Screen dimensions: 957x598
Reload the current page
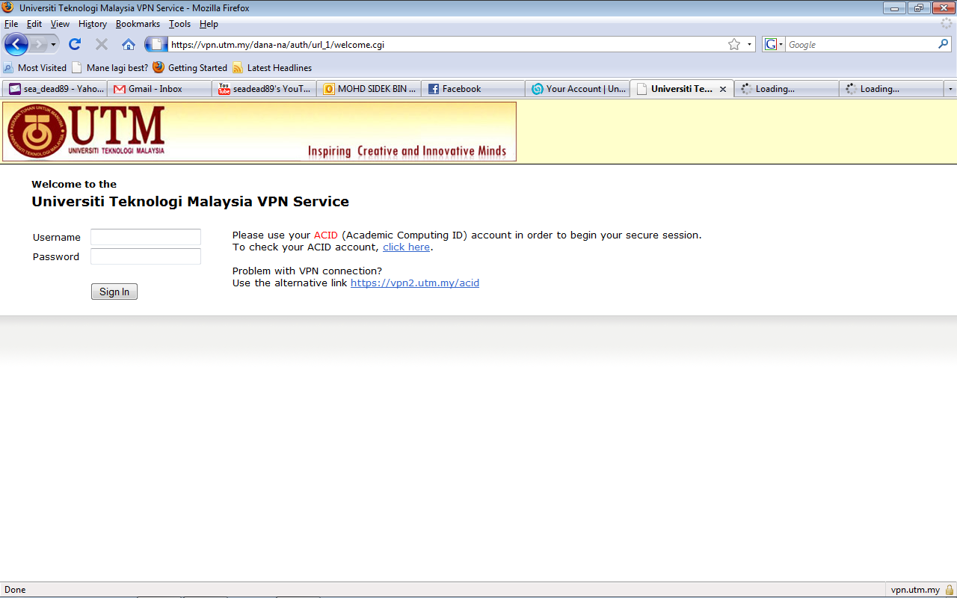[x=75, y=44]
